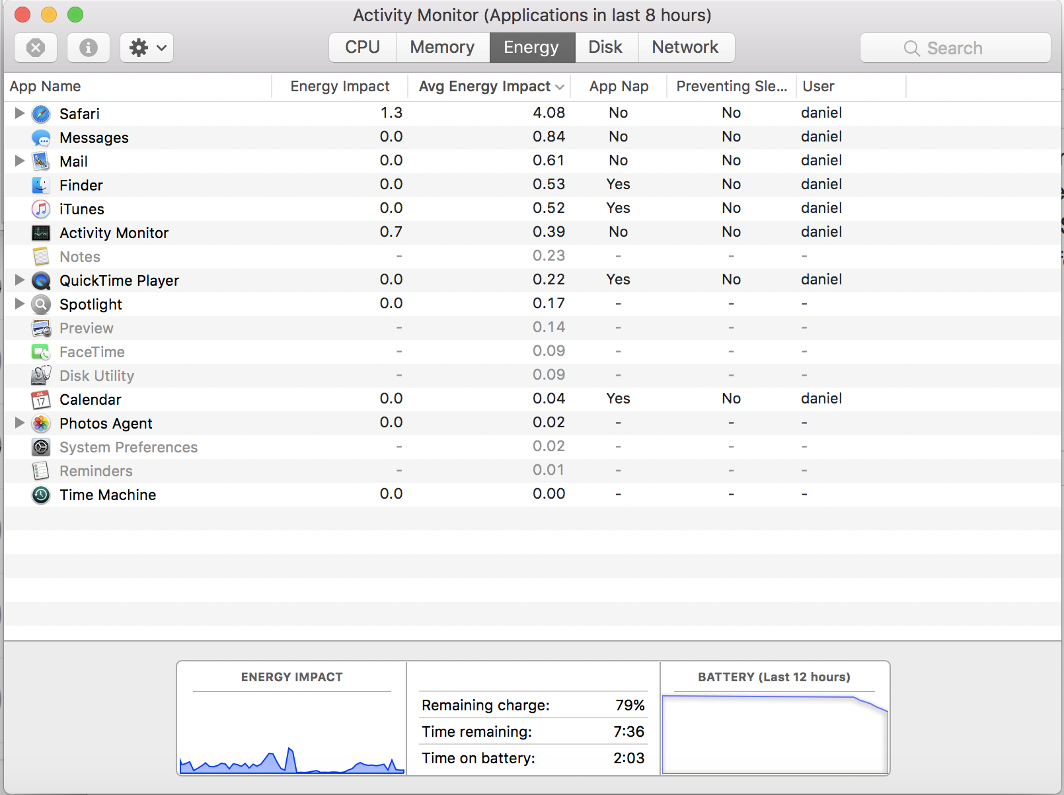Click the Finder face icon

(41, 185)
